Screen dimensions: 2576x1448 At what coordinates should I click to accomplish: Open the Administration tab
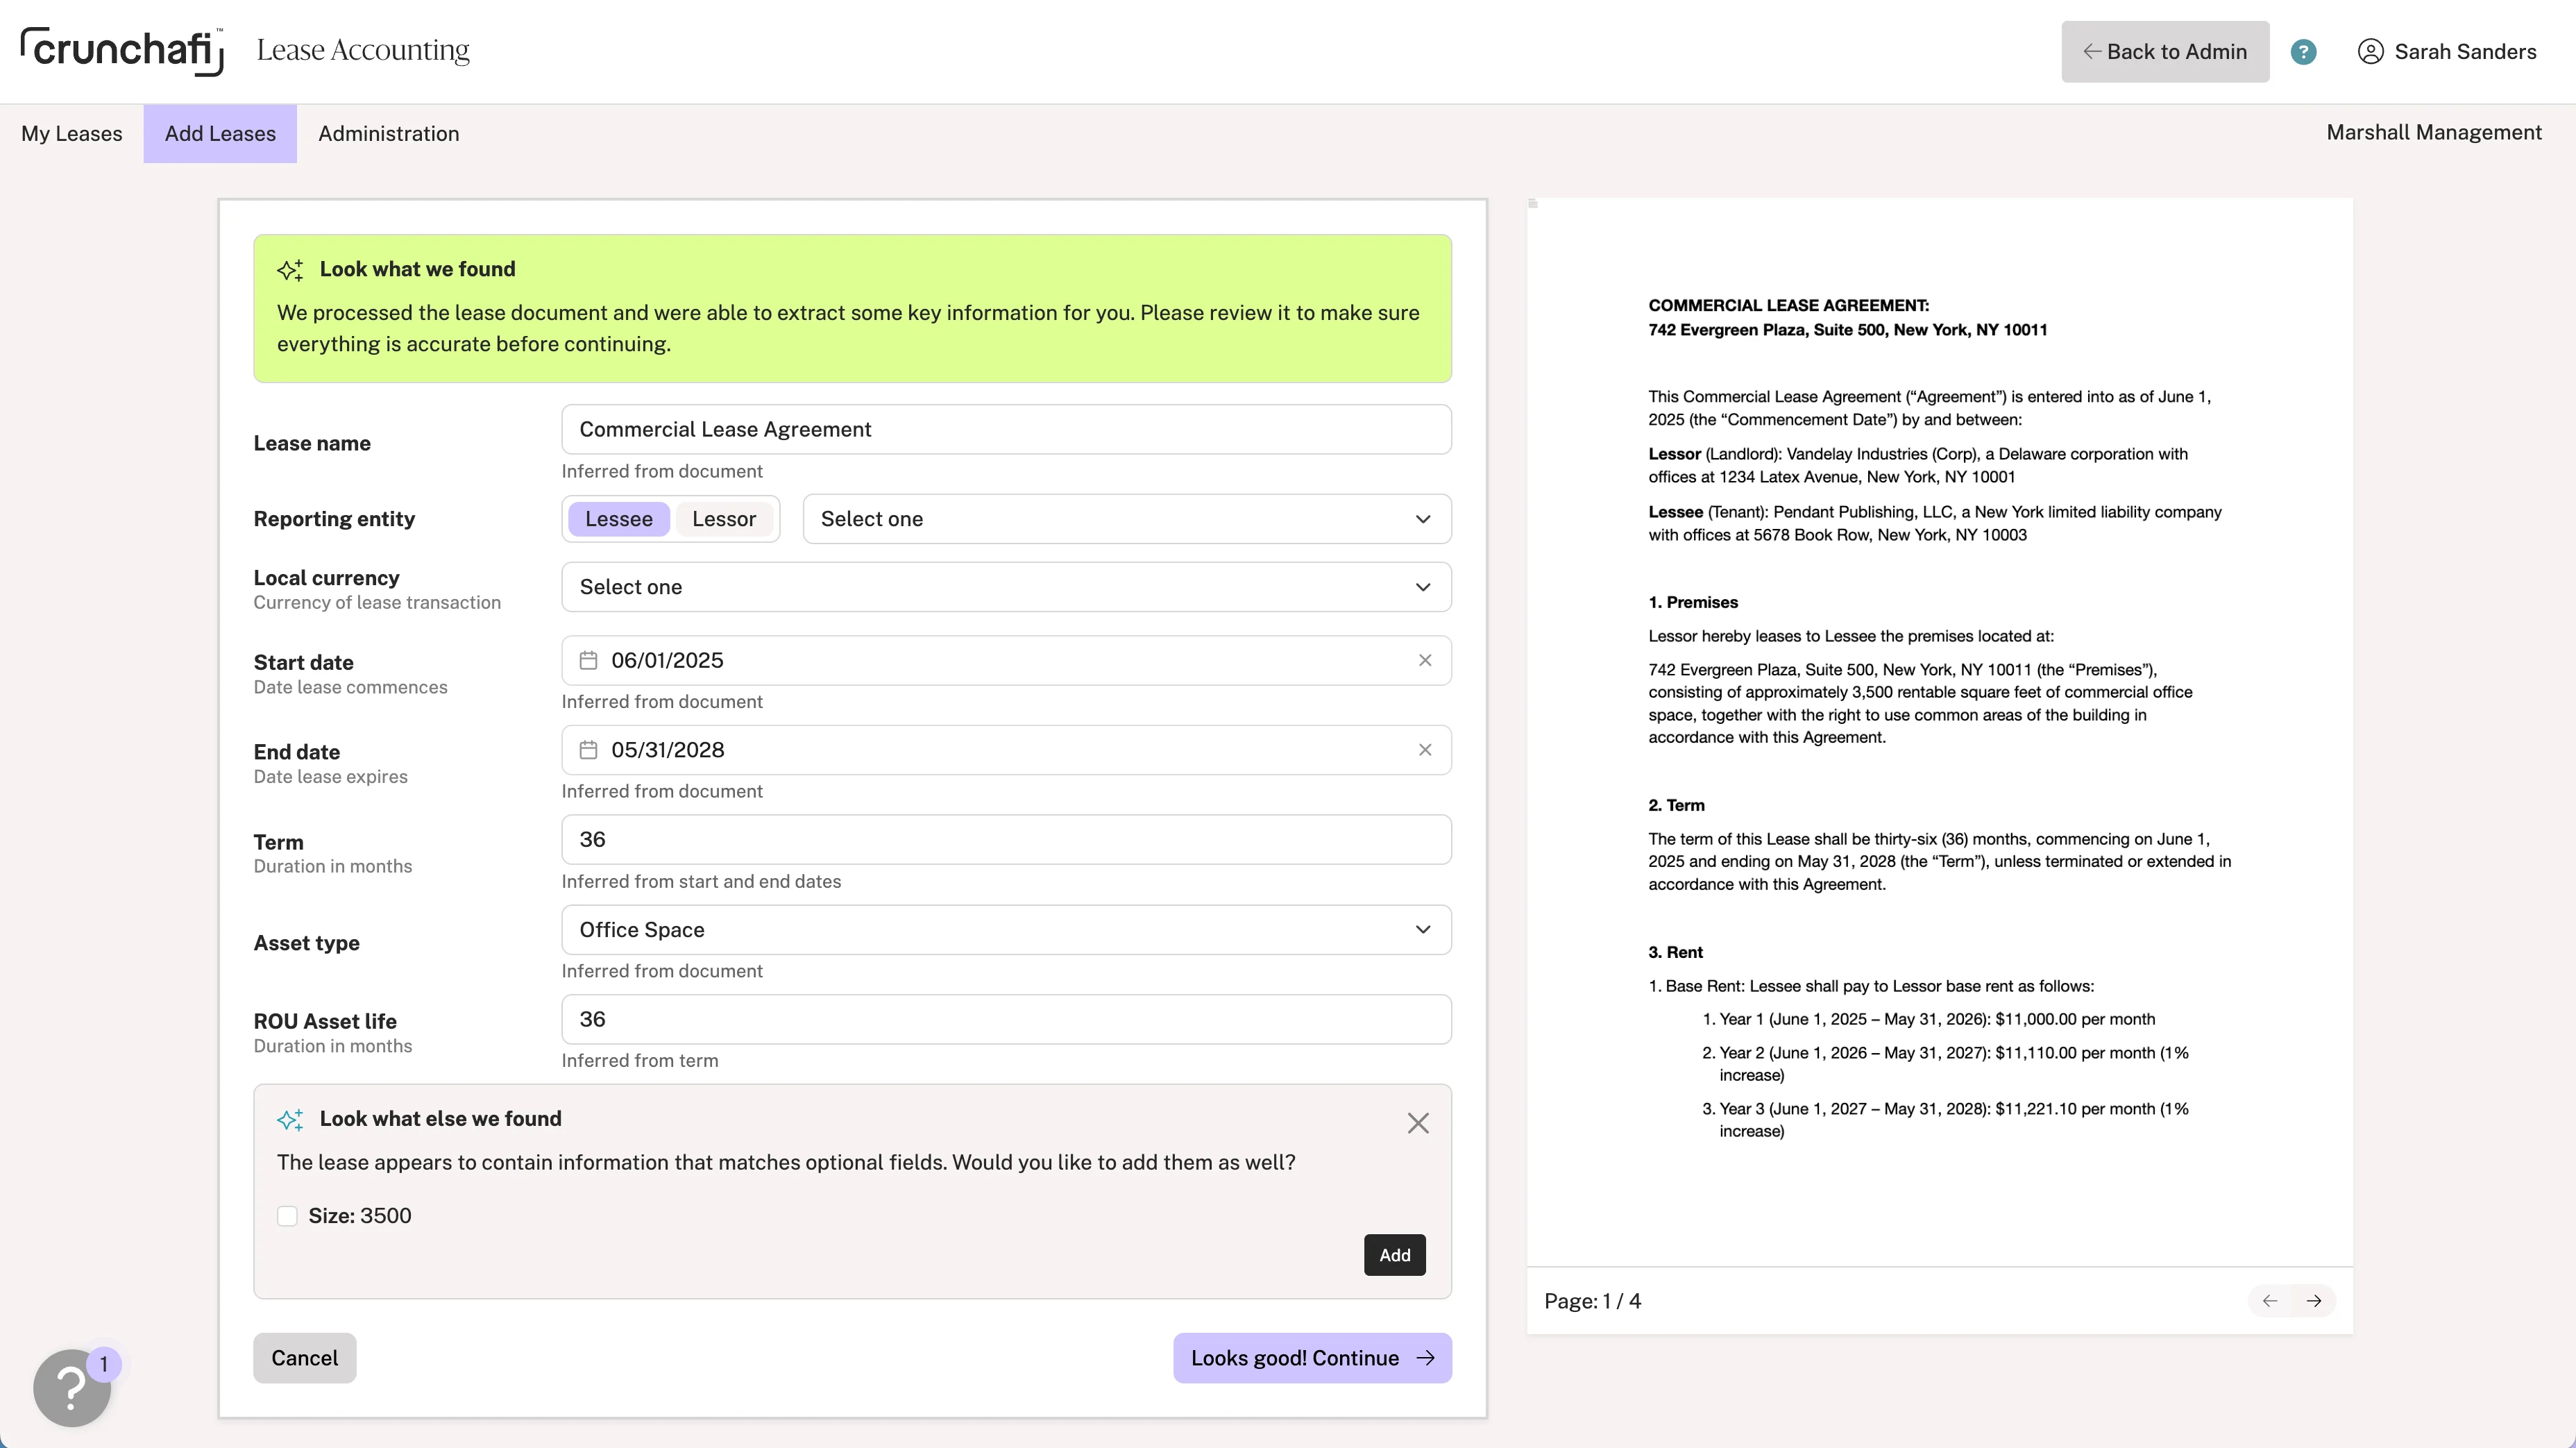388,134
